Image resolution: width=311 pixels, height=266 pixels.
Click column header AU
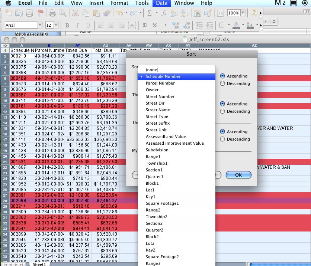pyautogui.click(x=106, y=46)
